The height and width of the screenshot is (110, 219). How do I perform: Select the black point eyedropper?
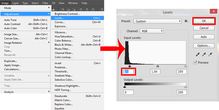pos(198,54)
